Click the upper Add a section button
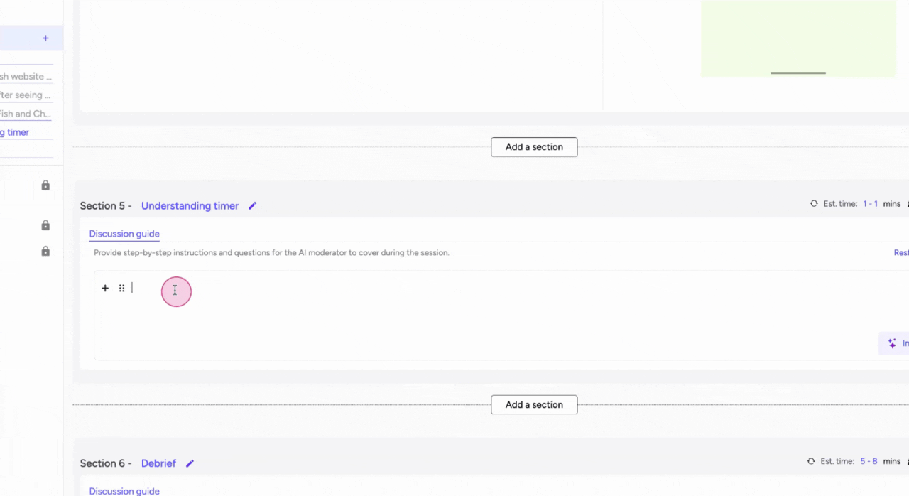Image resolution: width=909 pixels, height=496 pixels. point(534,146)
